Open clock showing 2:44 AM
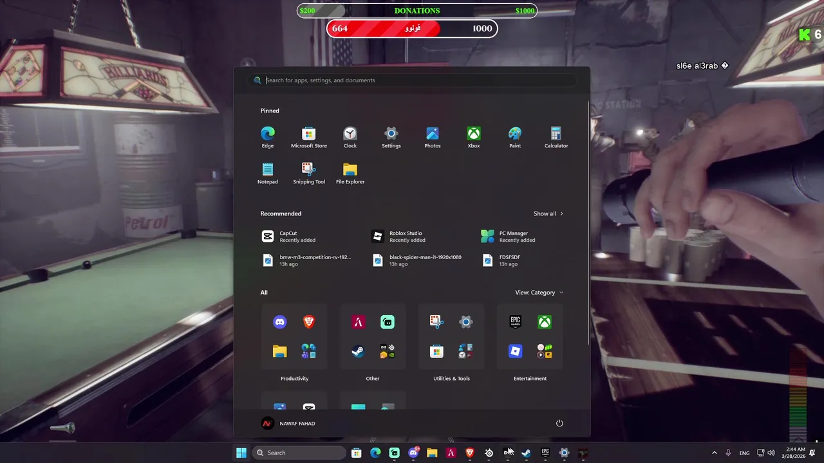This screenshot has height=463, width=824. (794, 453)
